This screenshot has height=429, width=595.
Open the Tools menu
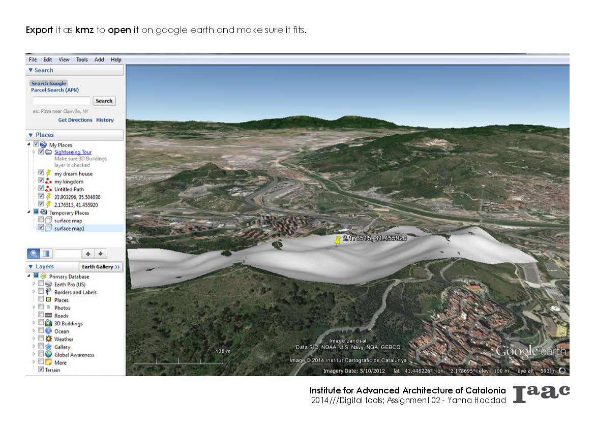(x=82, y=59)
